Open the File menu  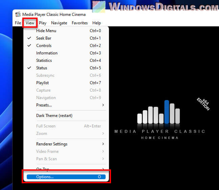click(x=18, y=23)
